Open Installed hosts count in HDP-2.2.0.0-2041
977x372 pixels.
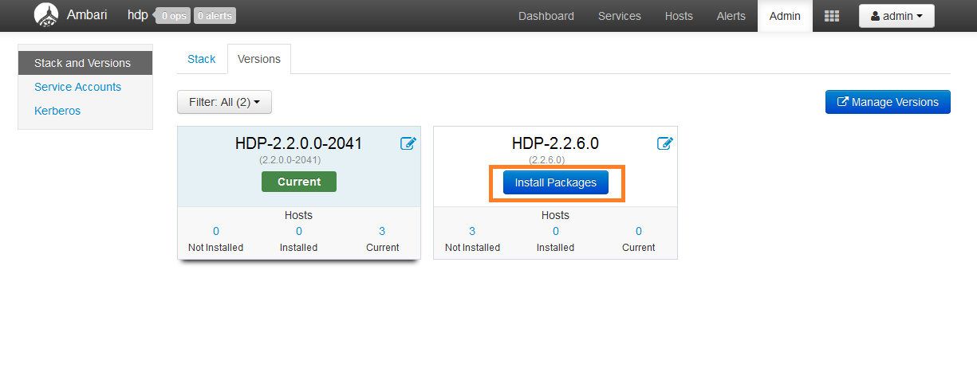299,231
